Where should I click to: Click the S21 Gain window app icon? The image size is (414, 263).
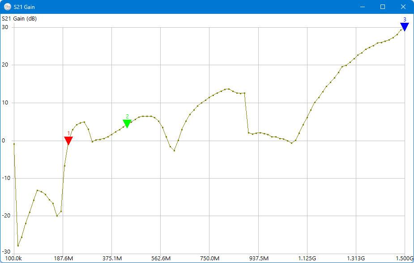[8, 7]
